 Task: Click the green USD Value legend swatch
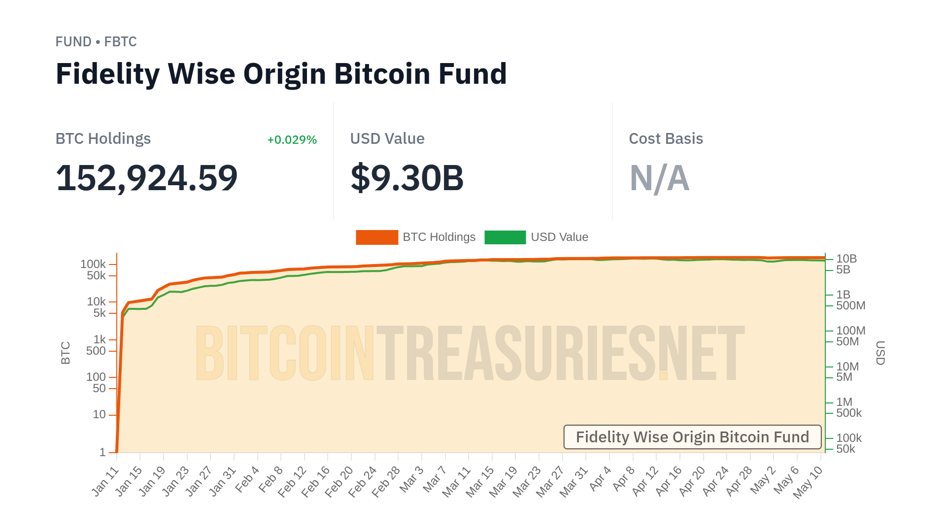[505, 237]
